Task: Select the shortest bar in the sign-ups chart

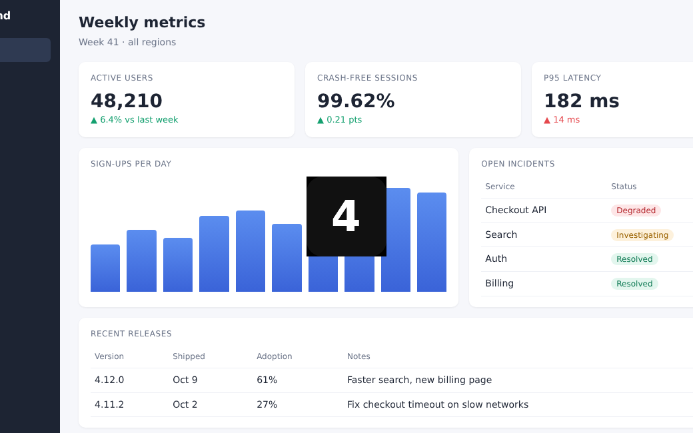Action: coord(105,268)
